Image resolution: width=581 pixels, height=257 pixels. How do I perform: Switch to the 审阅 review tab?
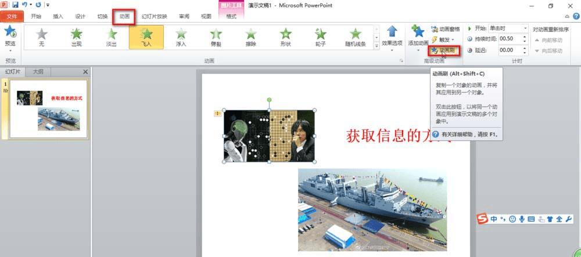click(x=184, y=16)
